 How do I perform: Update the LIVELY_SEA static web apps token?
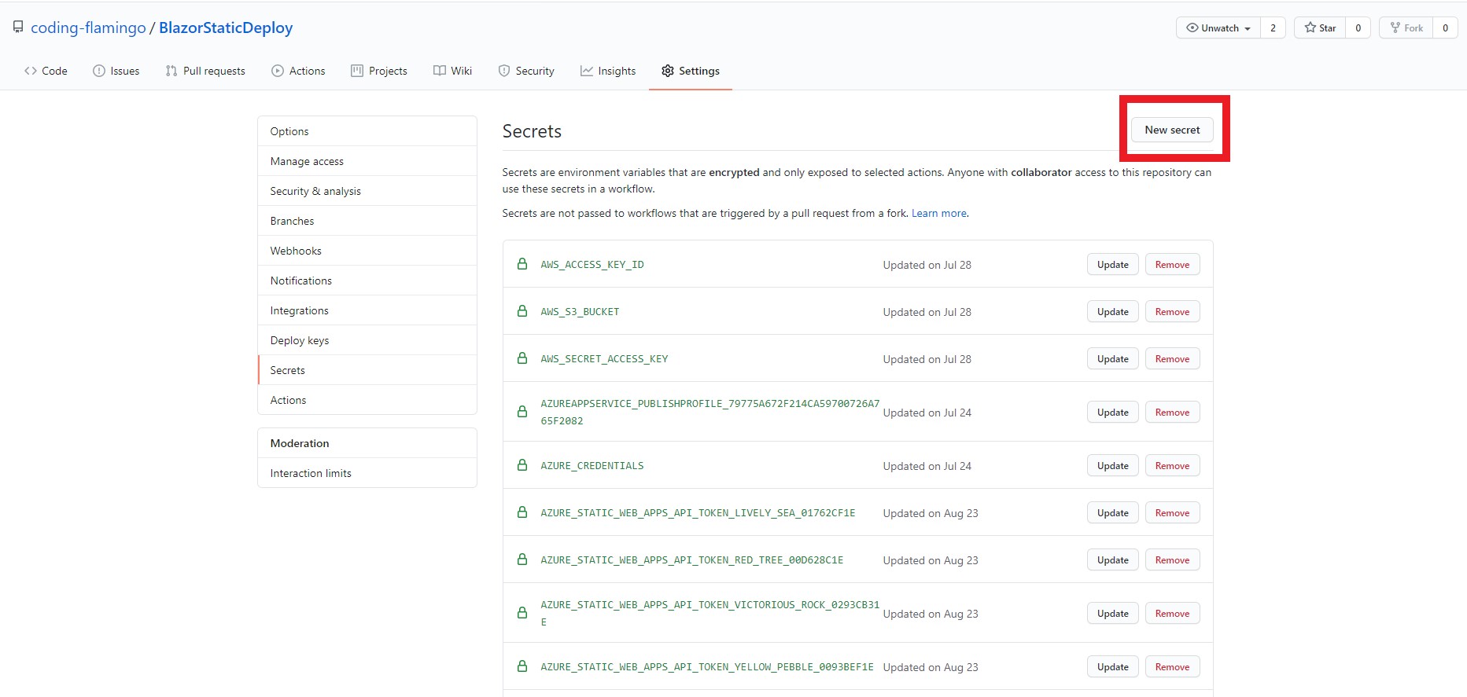[1112, 513]
